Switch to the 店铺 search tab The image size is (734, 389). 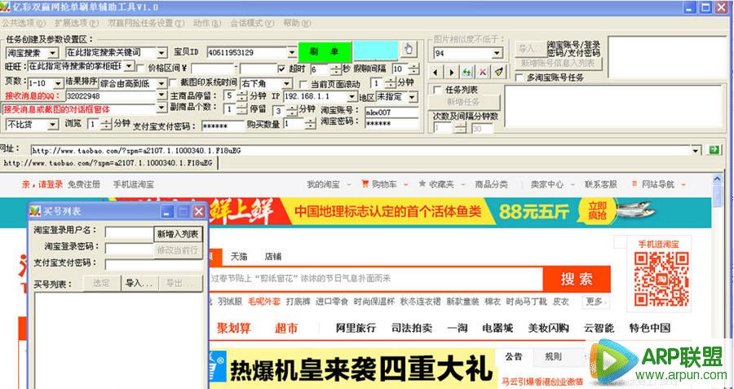click(273, 257)
